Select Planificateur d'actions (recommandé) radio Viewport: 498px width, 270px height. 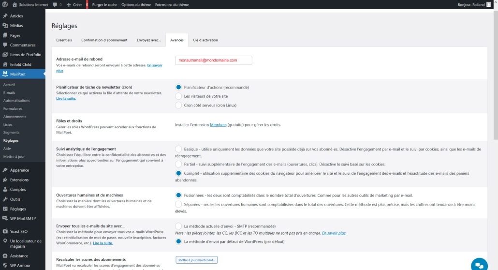178,87
